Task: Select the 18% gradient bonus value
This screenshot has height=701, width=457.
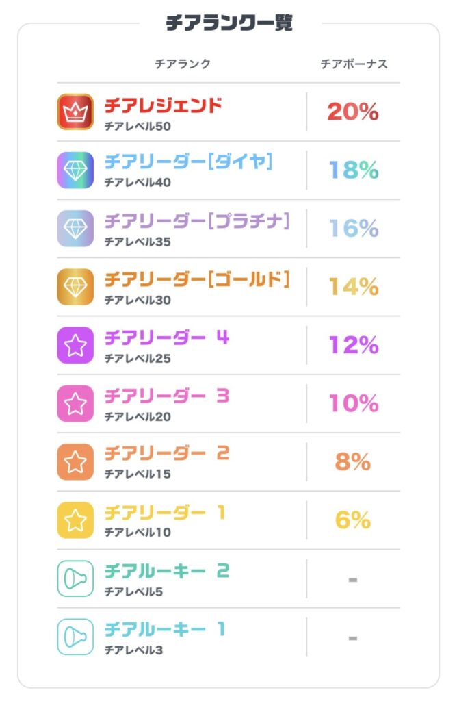Action: tap(352, 170)
